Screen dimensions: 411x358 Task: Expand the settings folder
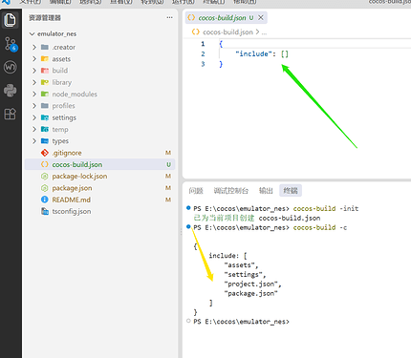[x=34, y=117]
